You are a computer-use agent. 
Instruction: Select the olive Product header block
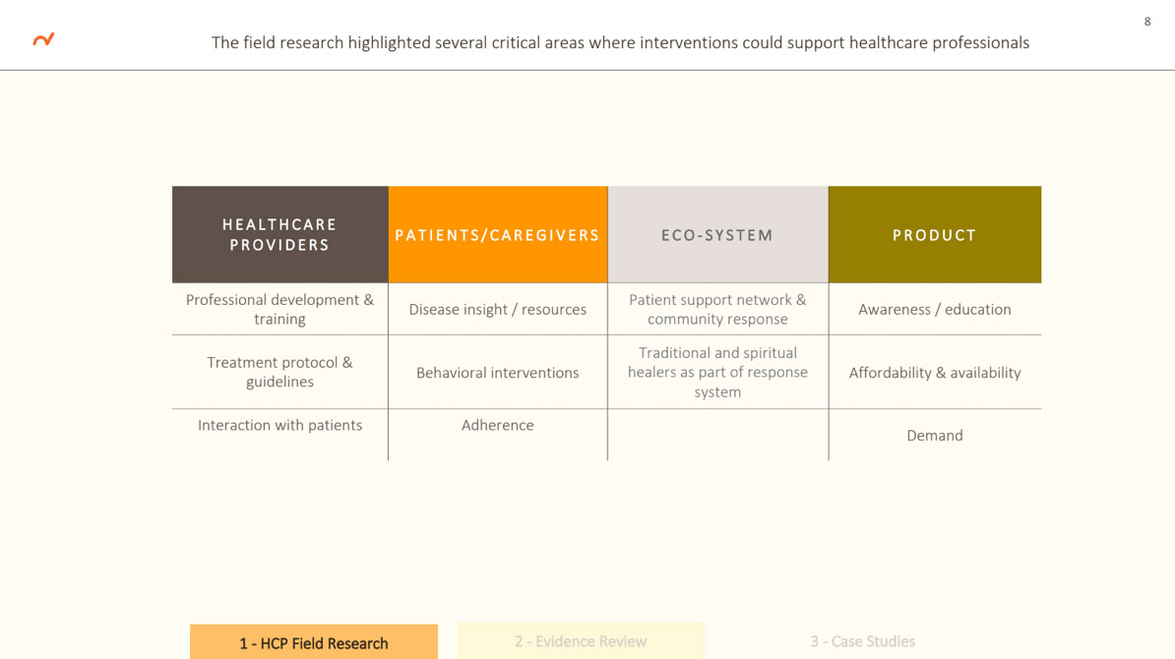[935, 234]
